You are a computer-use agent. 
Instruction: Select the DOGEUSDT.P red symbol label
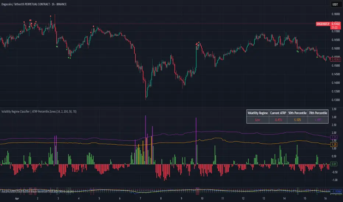point(323,24)
